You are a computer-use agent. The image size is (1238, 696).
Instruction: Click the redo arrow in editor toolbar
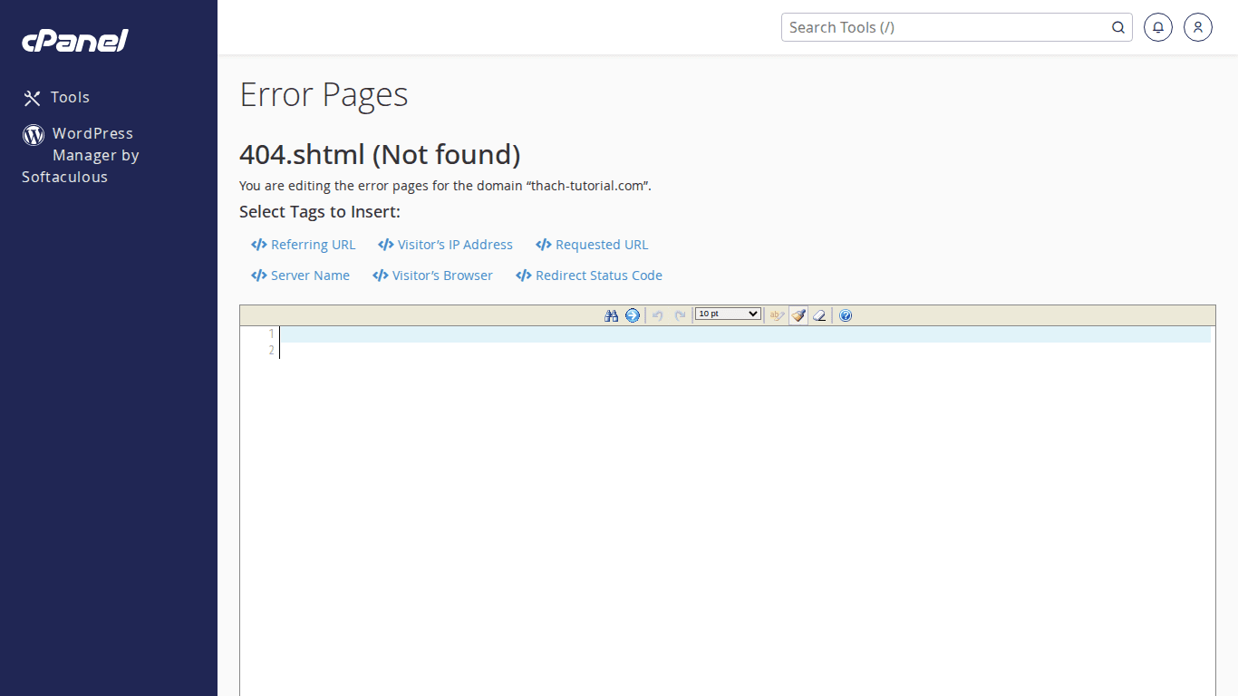coord(680,315)
